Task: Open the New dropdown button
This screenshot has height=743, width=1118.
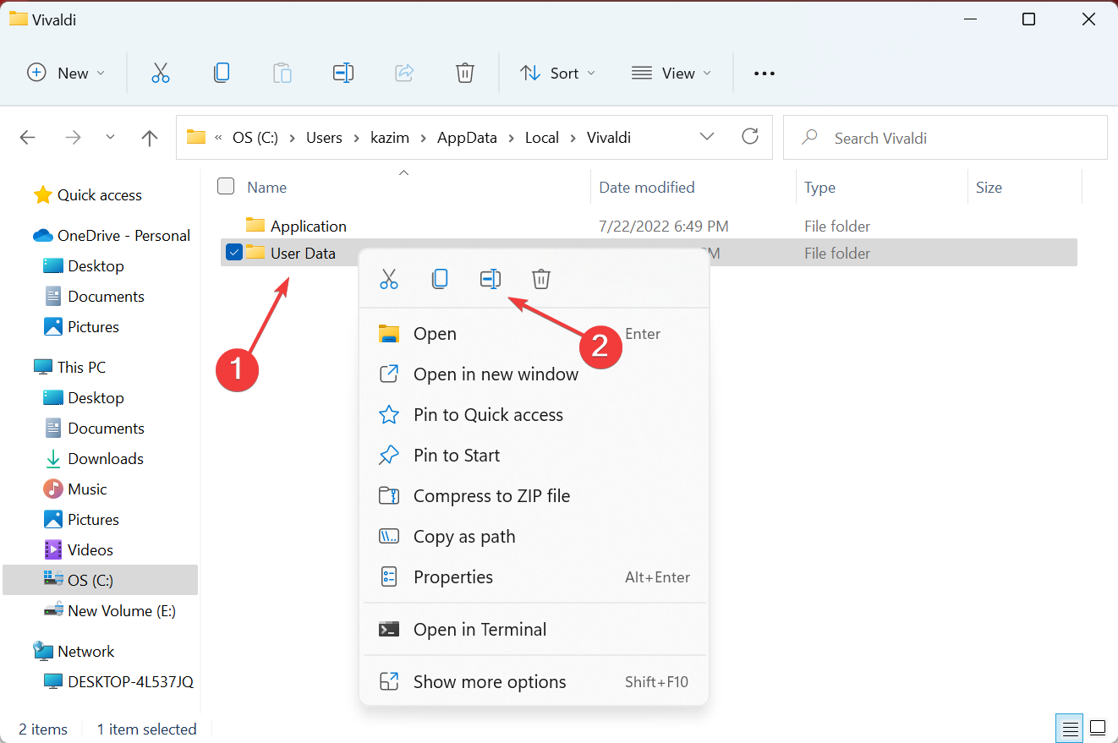Action: [x=66, y=73]
